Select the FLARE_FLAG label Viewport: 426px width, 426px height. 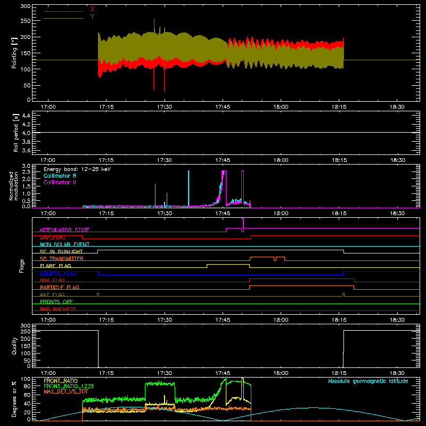pyautogui.click(x=55, y=266)
